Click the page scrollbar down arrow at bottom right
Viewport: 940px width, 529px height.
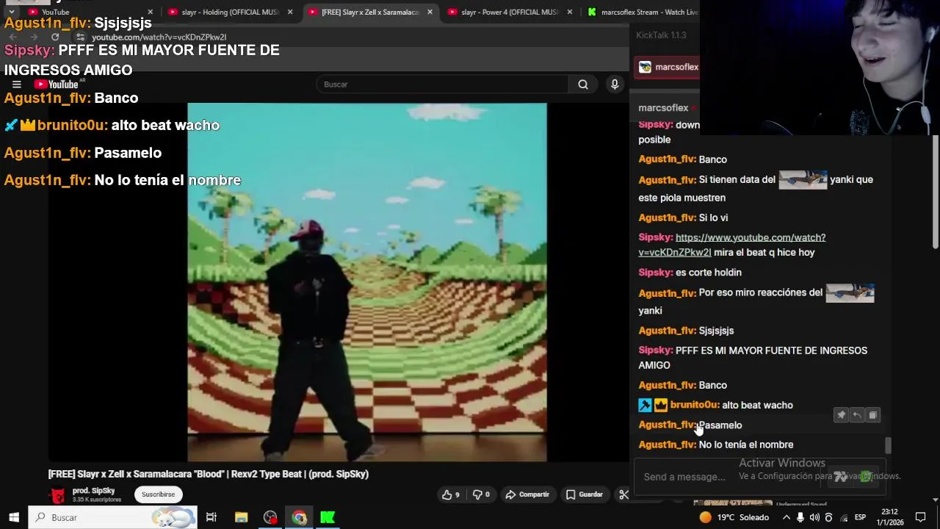point(936,500)
